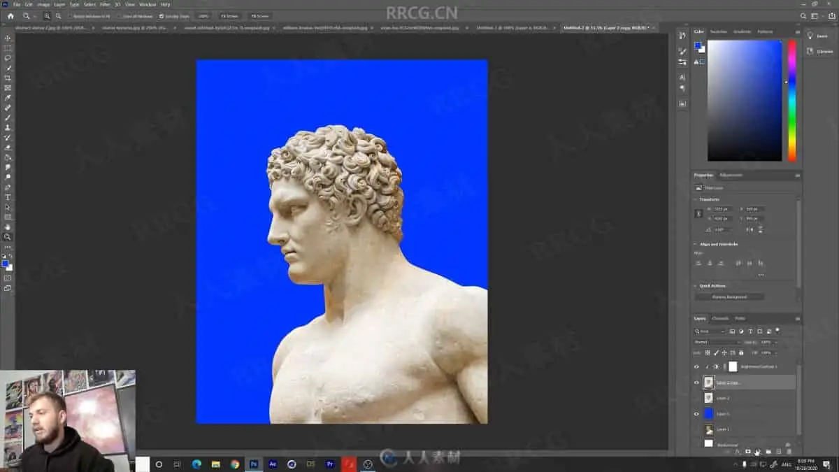839x472 pixels.
Task: Choose the Zoom Out mode icon
Action: point(58,15)
